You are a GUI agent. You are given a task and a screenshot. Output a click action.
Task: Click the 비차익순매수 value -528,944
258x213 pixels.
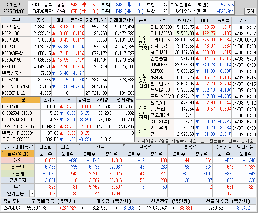point(225,11)
